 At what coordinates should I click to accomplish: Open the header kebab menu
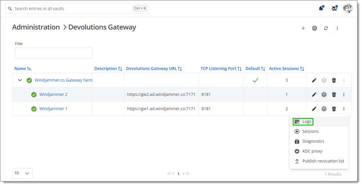click(x=337, y=28)
